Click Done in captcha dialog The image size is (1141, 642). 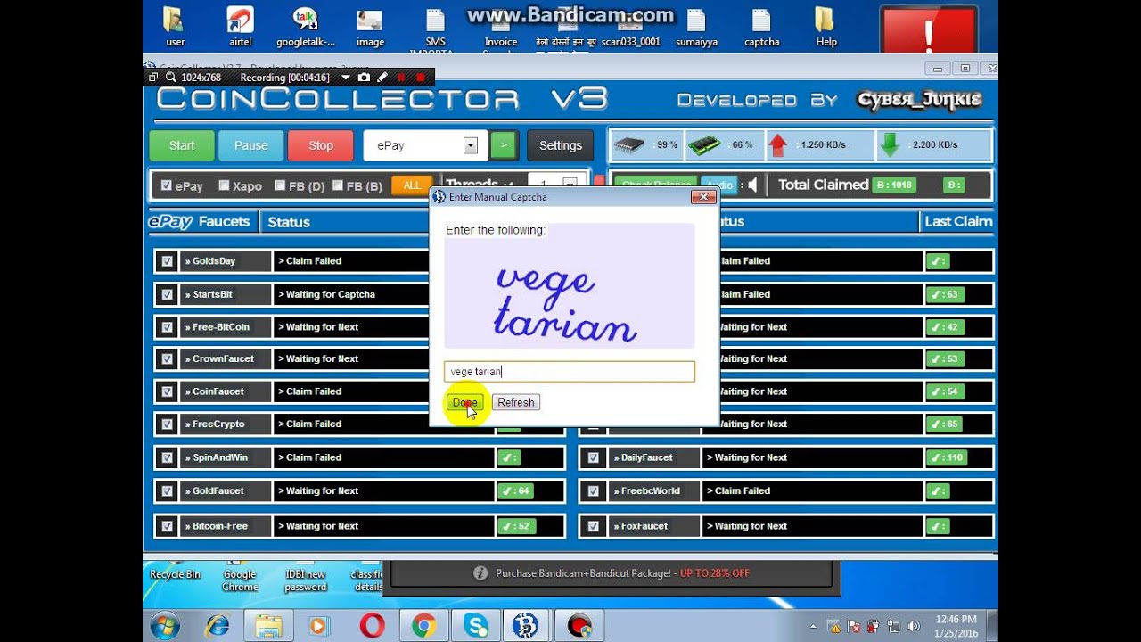click(x=464, y=402)
